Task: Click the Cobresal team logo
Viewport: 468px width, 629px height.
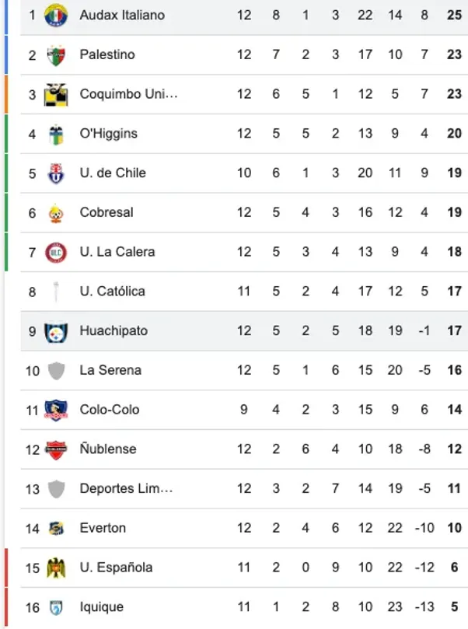Action: (x=56, y=212)
